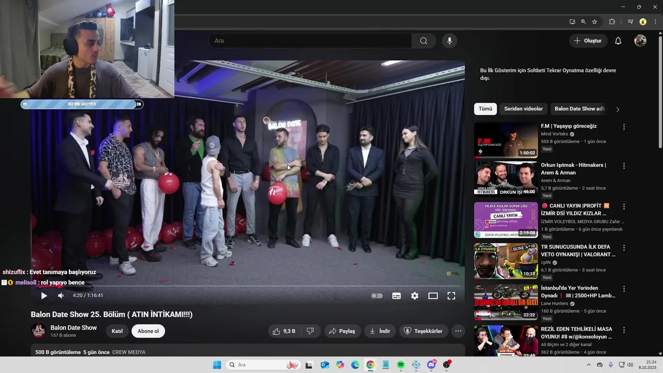Click the CREW MEDYA text in the description
The image size is (663, 373).
(x=128, y=352)
